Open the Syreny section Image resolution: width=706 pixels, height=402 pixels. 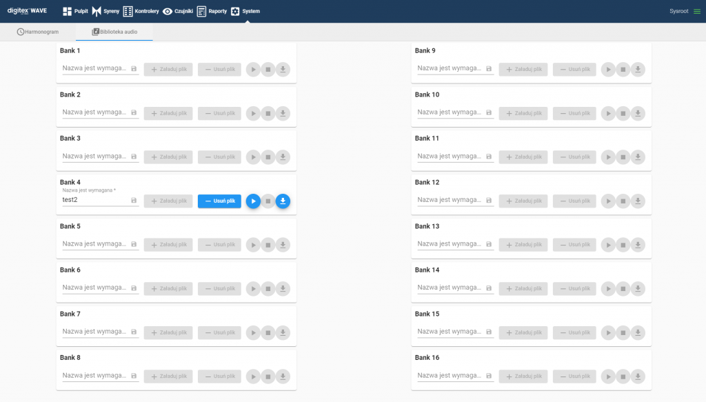pos(105,11)
